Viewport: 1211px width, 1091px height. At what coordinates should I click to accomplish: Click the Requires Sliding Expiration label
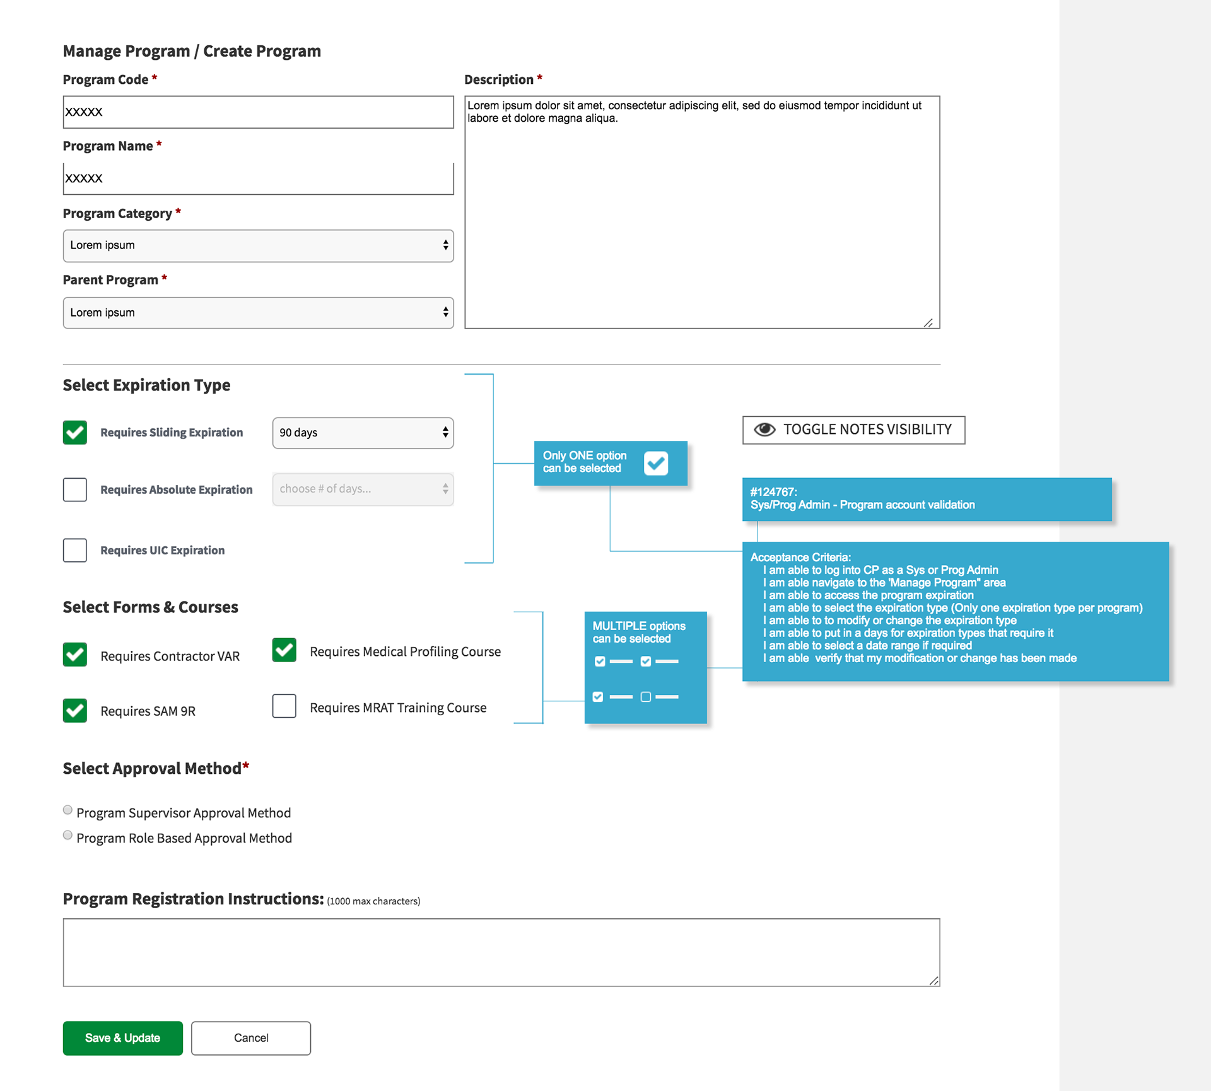coord(172,433)
